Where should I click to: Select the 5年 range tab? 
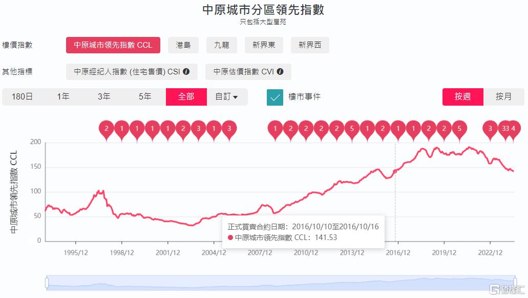click(x=145, y=97)
